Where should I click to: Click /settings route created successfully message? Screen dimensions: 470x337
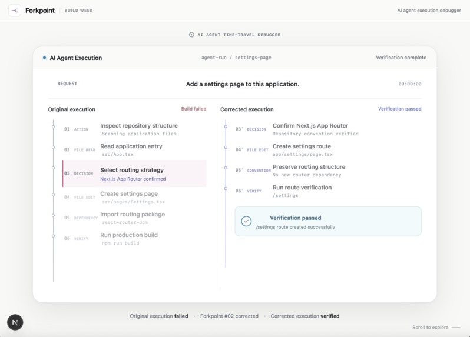(296, 227)
